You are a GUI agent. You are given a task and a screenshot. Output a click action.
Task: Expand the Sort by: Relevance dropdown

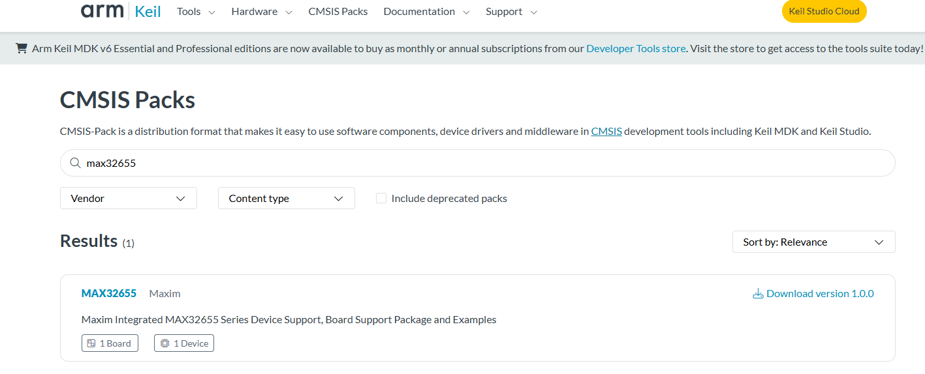pos(813,242)
